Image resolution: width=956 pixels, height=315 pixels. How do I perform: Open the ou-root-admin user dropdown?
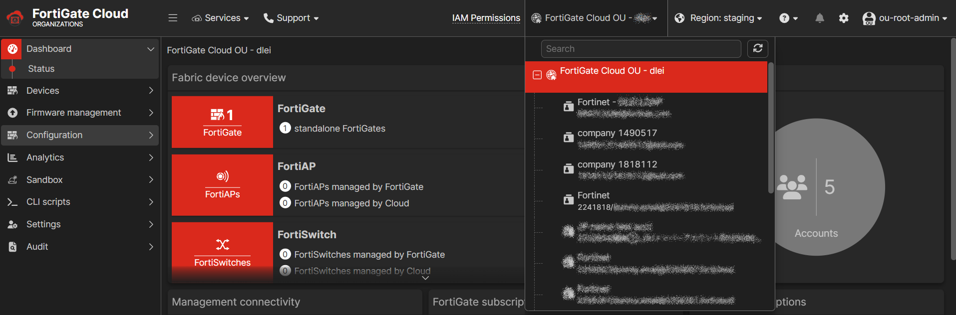[x=905, y=18]
